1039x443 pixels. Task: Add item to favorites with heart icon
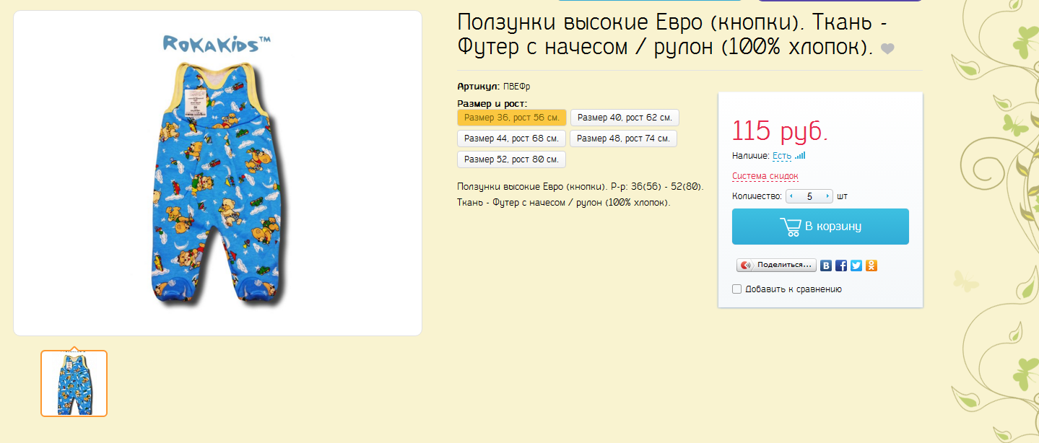click(x=887, y=49)
